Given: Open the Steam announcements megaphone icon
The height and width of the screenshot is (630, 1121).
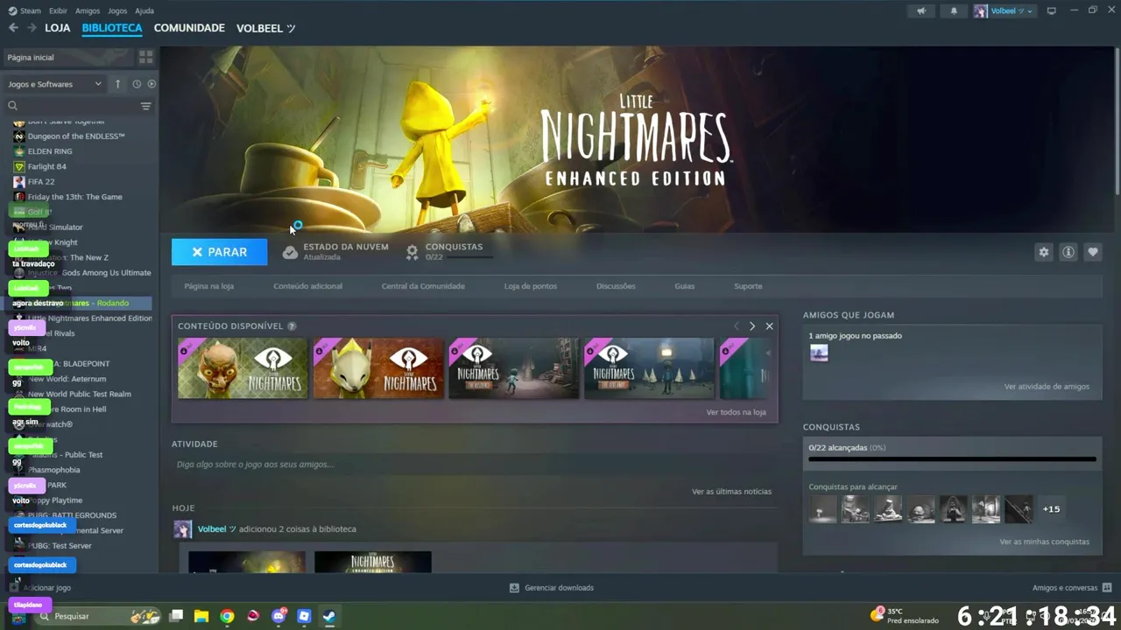Looking at the screenshot, I should coord(920,11).
